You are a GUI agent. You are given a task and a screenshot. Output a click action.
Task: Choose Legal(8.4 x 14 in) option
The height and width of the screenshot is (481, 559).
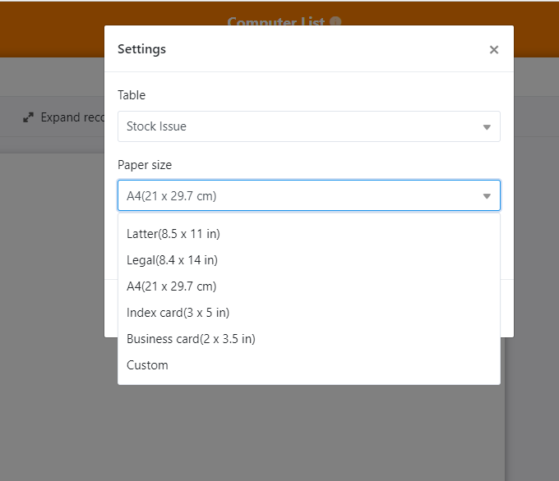pos(172,260)
